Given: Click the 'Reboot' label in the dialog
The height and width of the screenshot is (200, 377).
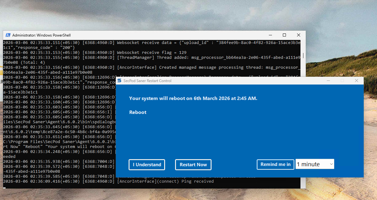Looking at the screenshot, I should click(138, 112).
